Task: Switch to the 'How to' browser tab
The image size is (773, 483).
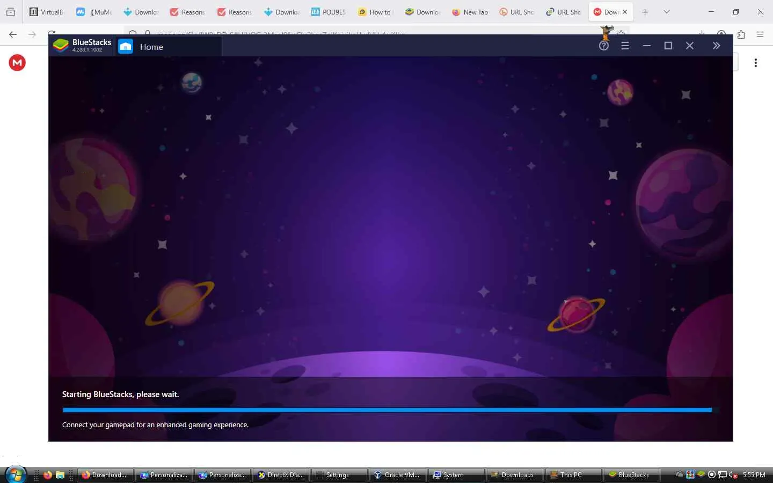Action: click(x=376, y=12)
